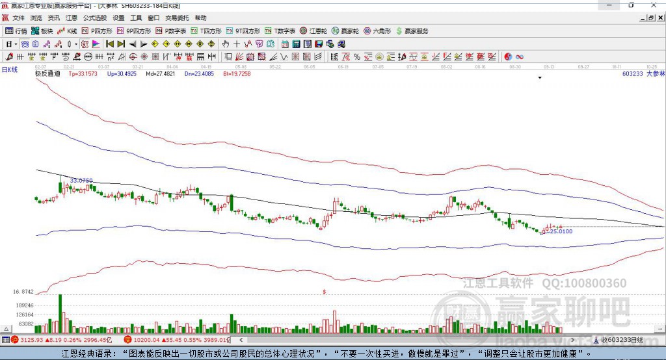666x360 pixels.
Task: Step chart right with black right arrow
Action: click(144, 44)
